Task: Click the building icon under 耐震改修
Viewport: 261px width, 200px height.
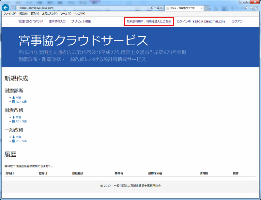Action: click(13, 121)
